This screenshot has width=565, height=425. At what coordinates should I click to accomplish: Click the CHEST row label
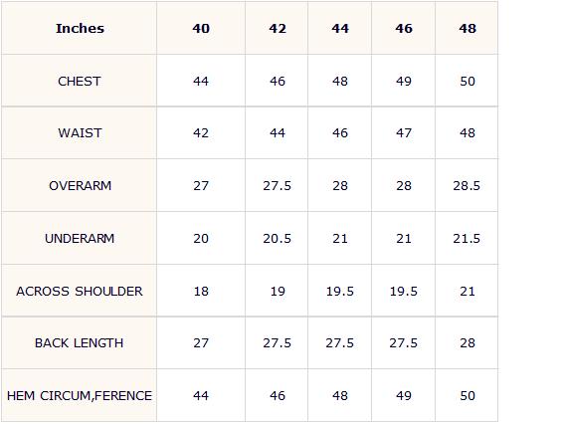point(80,81)
